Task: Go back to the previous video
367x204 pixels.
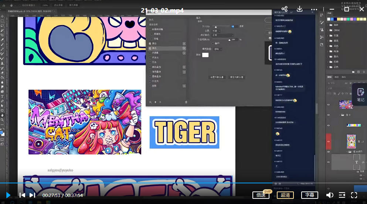Action: click(x=22, y=195)
